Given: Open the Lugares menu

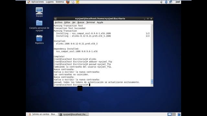Looking at the screenshot, I should [x=49, y=2].
